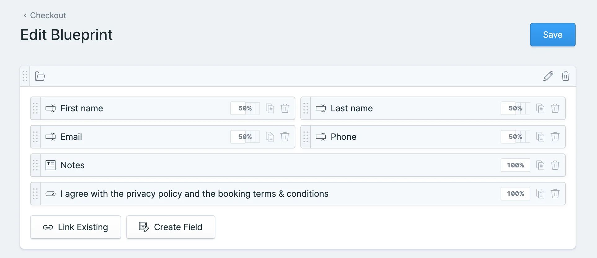Click the drag handle of the Phone field
Image resolution: width=597 pixels, height=258 pixels.
(305, 137)
